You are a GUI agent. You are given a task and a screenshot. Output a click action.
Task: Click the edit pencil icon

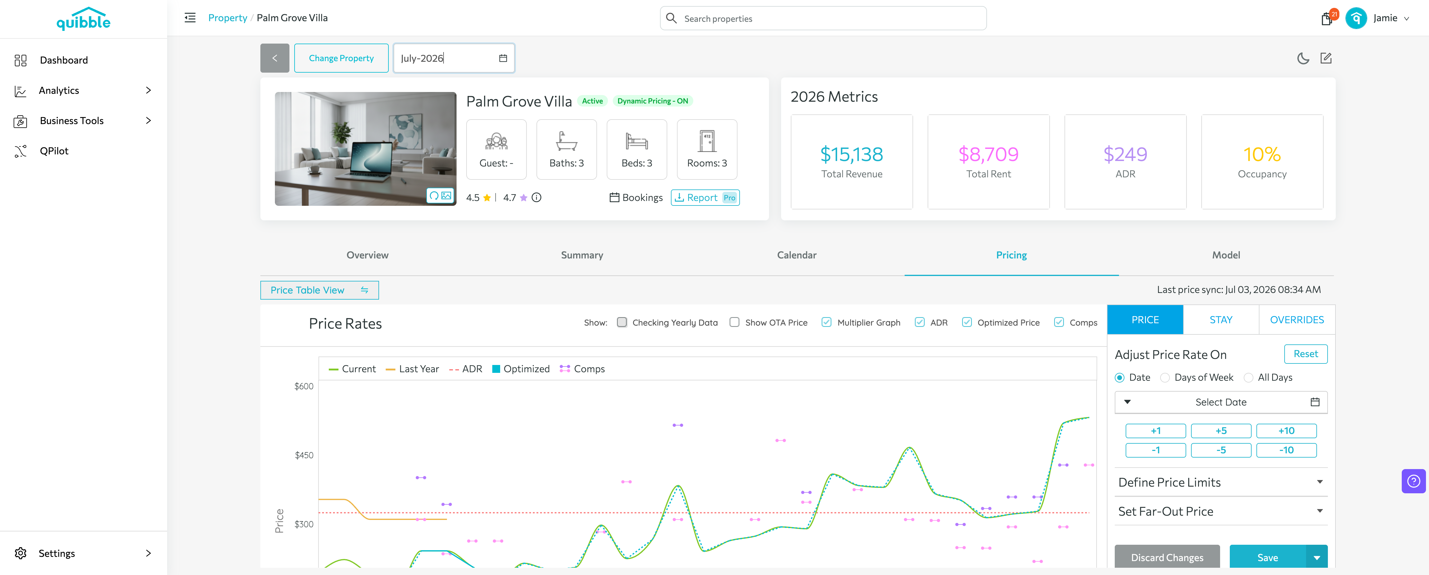(x=1326, y=58)
